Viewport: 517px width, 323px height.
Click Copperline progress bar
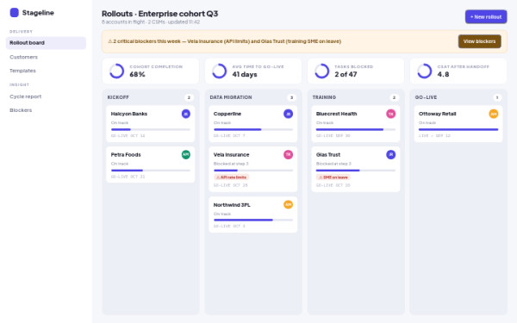[x=253, y=129]
